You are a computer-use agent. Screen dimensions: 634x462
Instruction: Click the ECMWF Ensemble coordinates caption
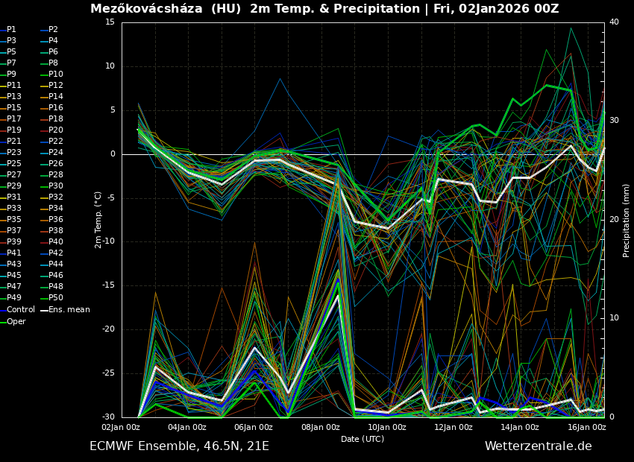point(179,446)
